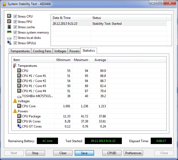Click the chip icon for CPU #1 / Core #1

point(19,76)
